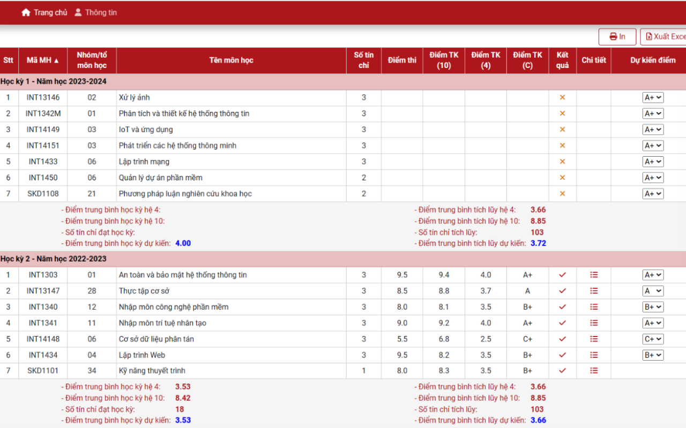Open details list icon for Thực tập cơ sở
Screen dimensions: 686x428
594,291
